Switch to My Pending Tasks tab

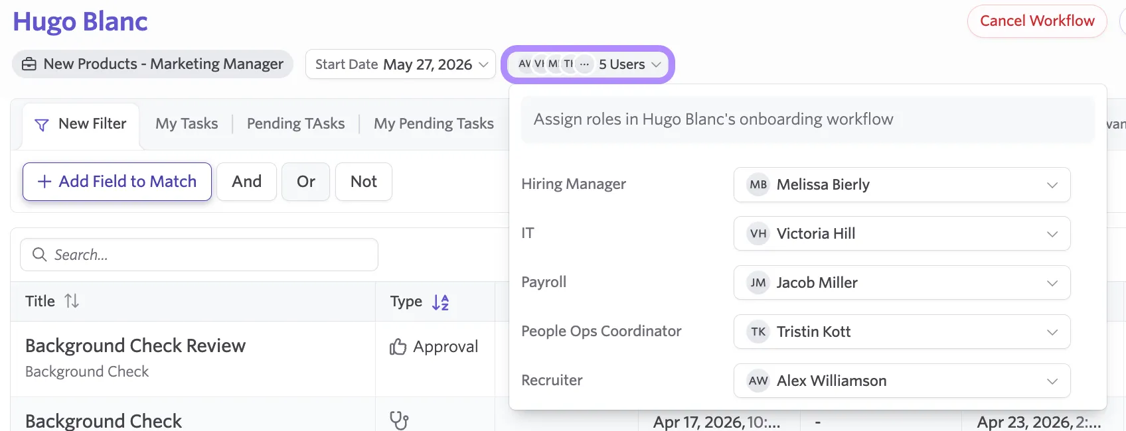[434, 124]
